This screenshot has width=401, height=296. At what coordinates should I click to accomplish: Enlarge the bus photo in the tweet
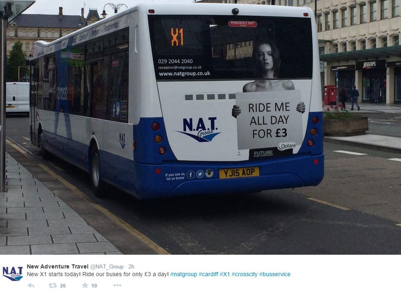(x=200, y=127)
